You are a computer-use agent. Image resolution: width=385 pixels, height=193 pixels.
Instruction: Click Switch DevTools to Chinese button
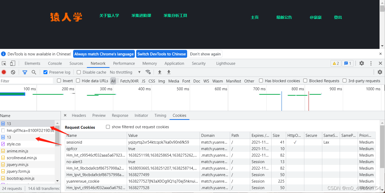click(162, 54)
